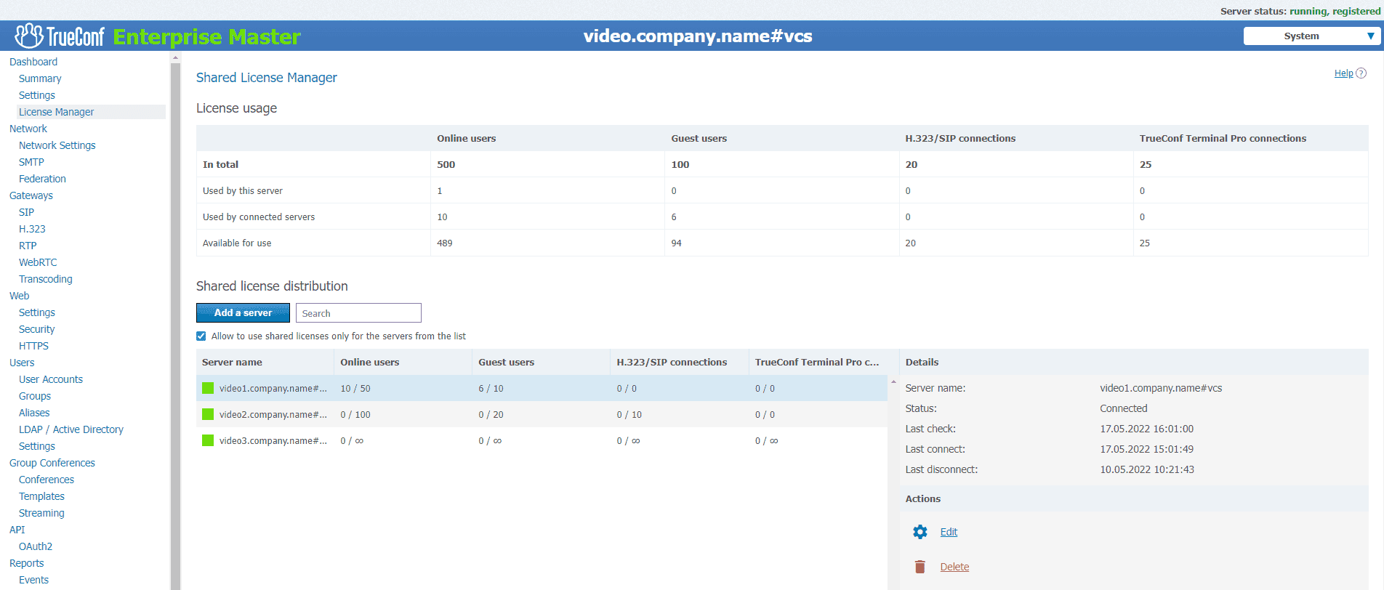The image size is (1384, 590).
Task: Navigate to Federation settings
Action: 42,179
